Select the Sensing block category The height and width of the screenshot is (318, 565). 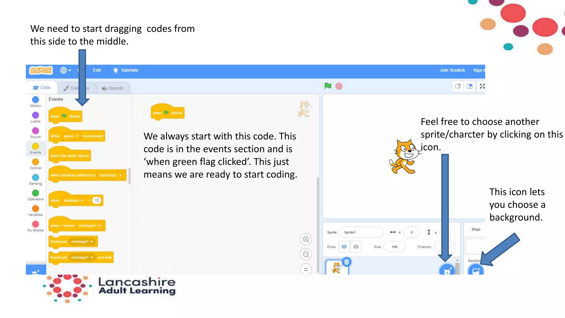click(36, 179)
